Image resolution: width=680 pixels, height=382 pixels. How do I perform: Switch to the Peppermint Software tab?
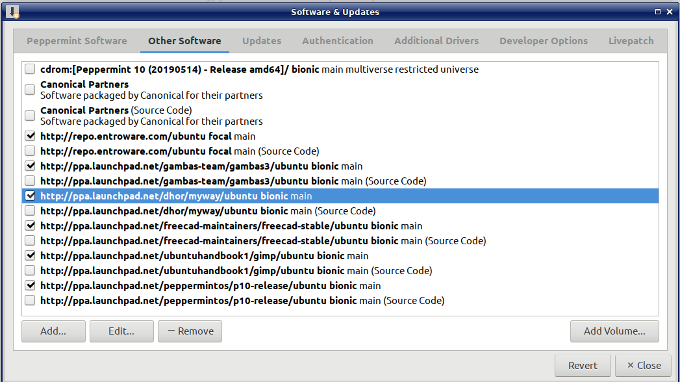(77, 41)
